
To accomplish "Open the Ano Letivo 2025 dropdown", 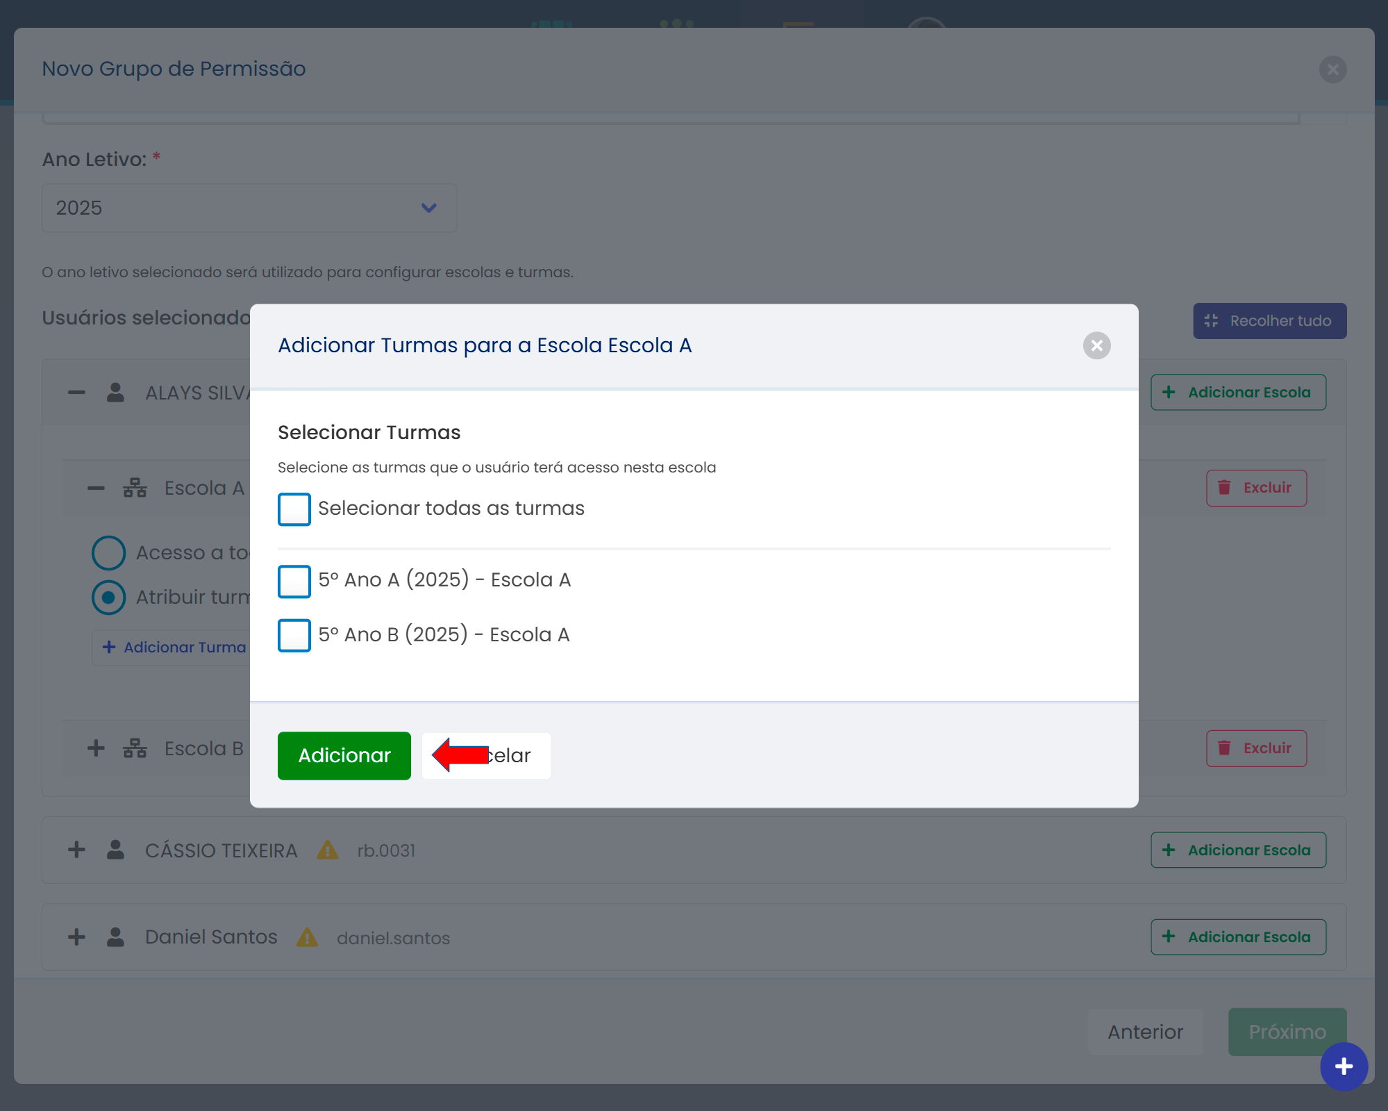I will point(249,208).
